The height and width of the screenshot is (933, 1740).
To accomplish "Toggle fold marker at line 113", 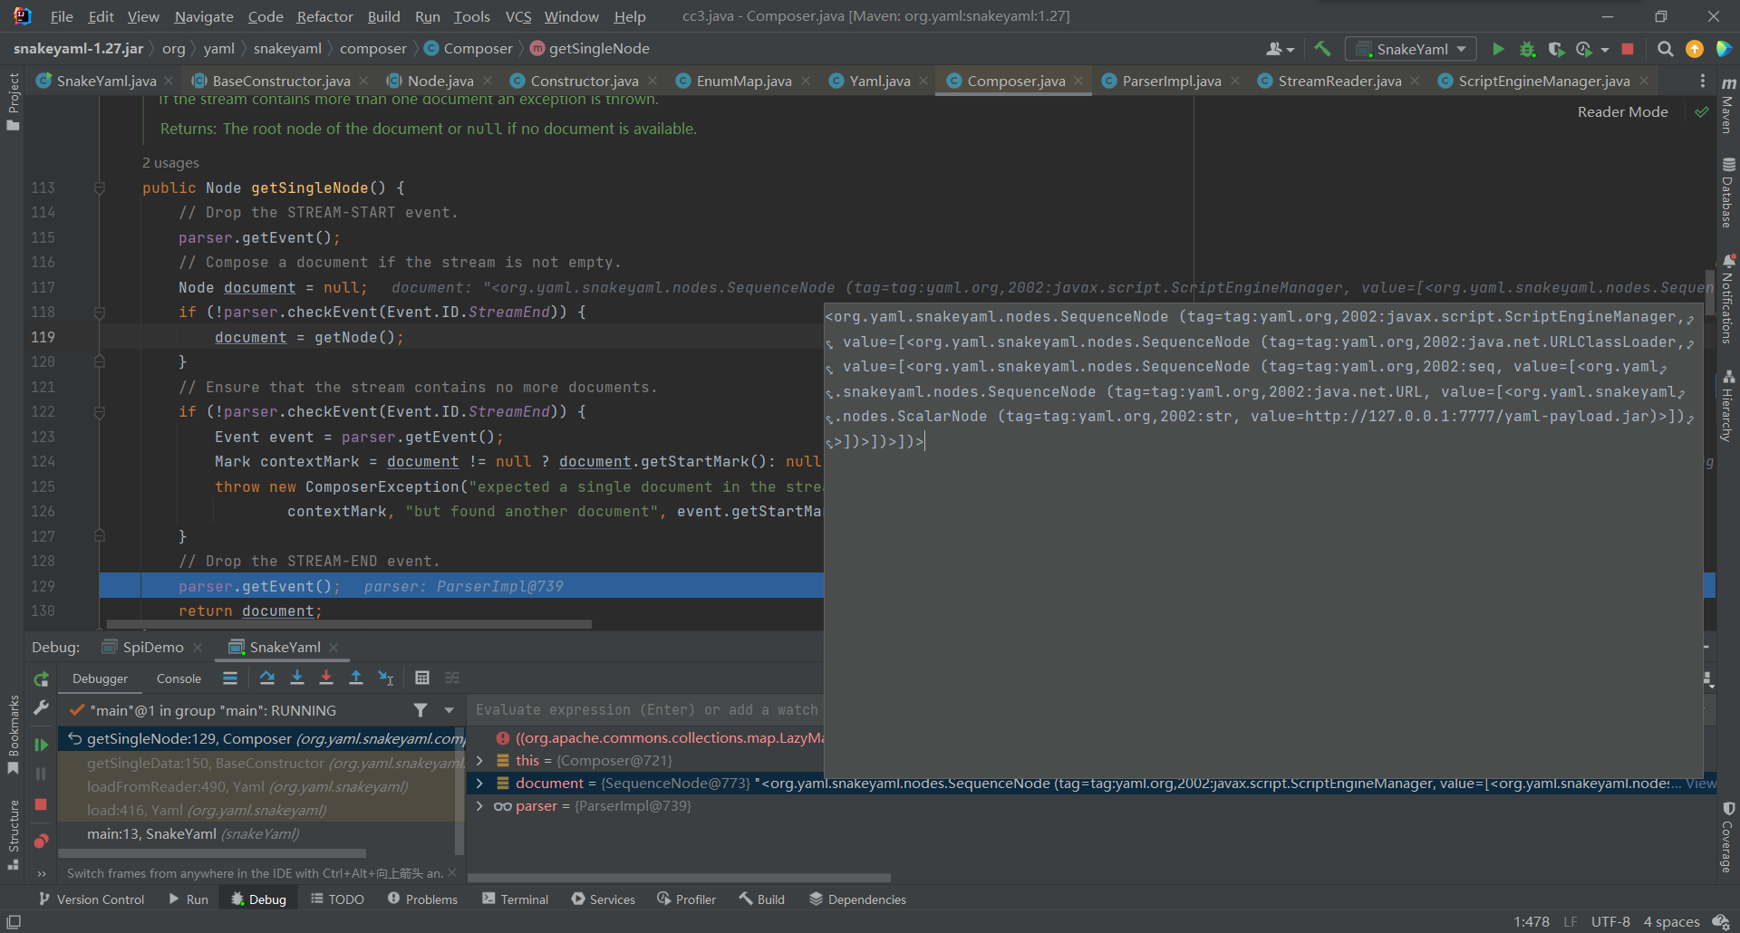I will click(100, 188).
